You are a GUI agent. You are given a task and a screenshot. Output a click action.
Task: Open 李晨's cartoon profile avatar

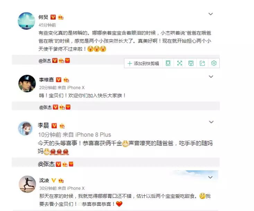pyautogui.click(x=25, y=128)
